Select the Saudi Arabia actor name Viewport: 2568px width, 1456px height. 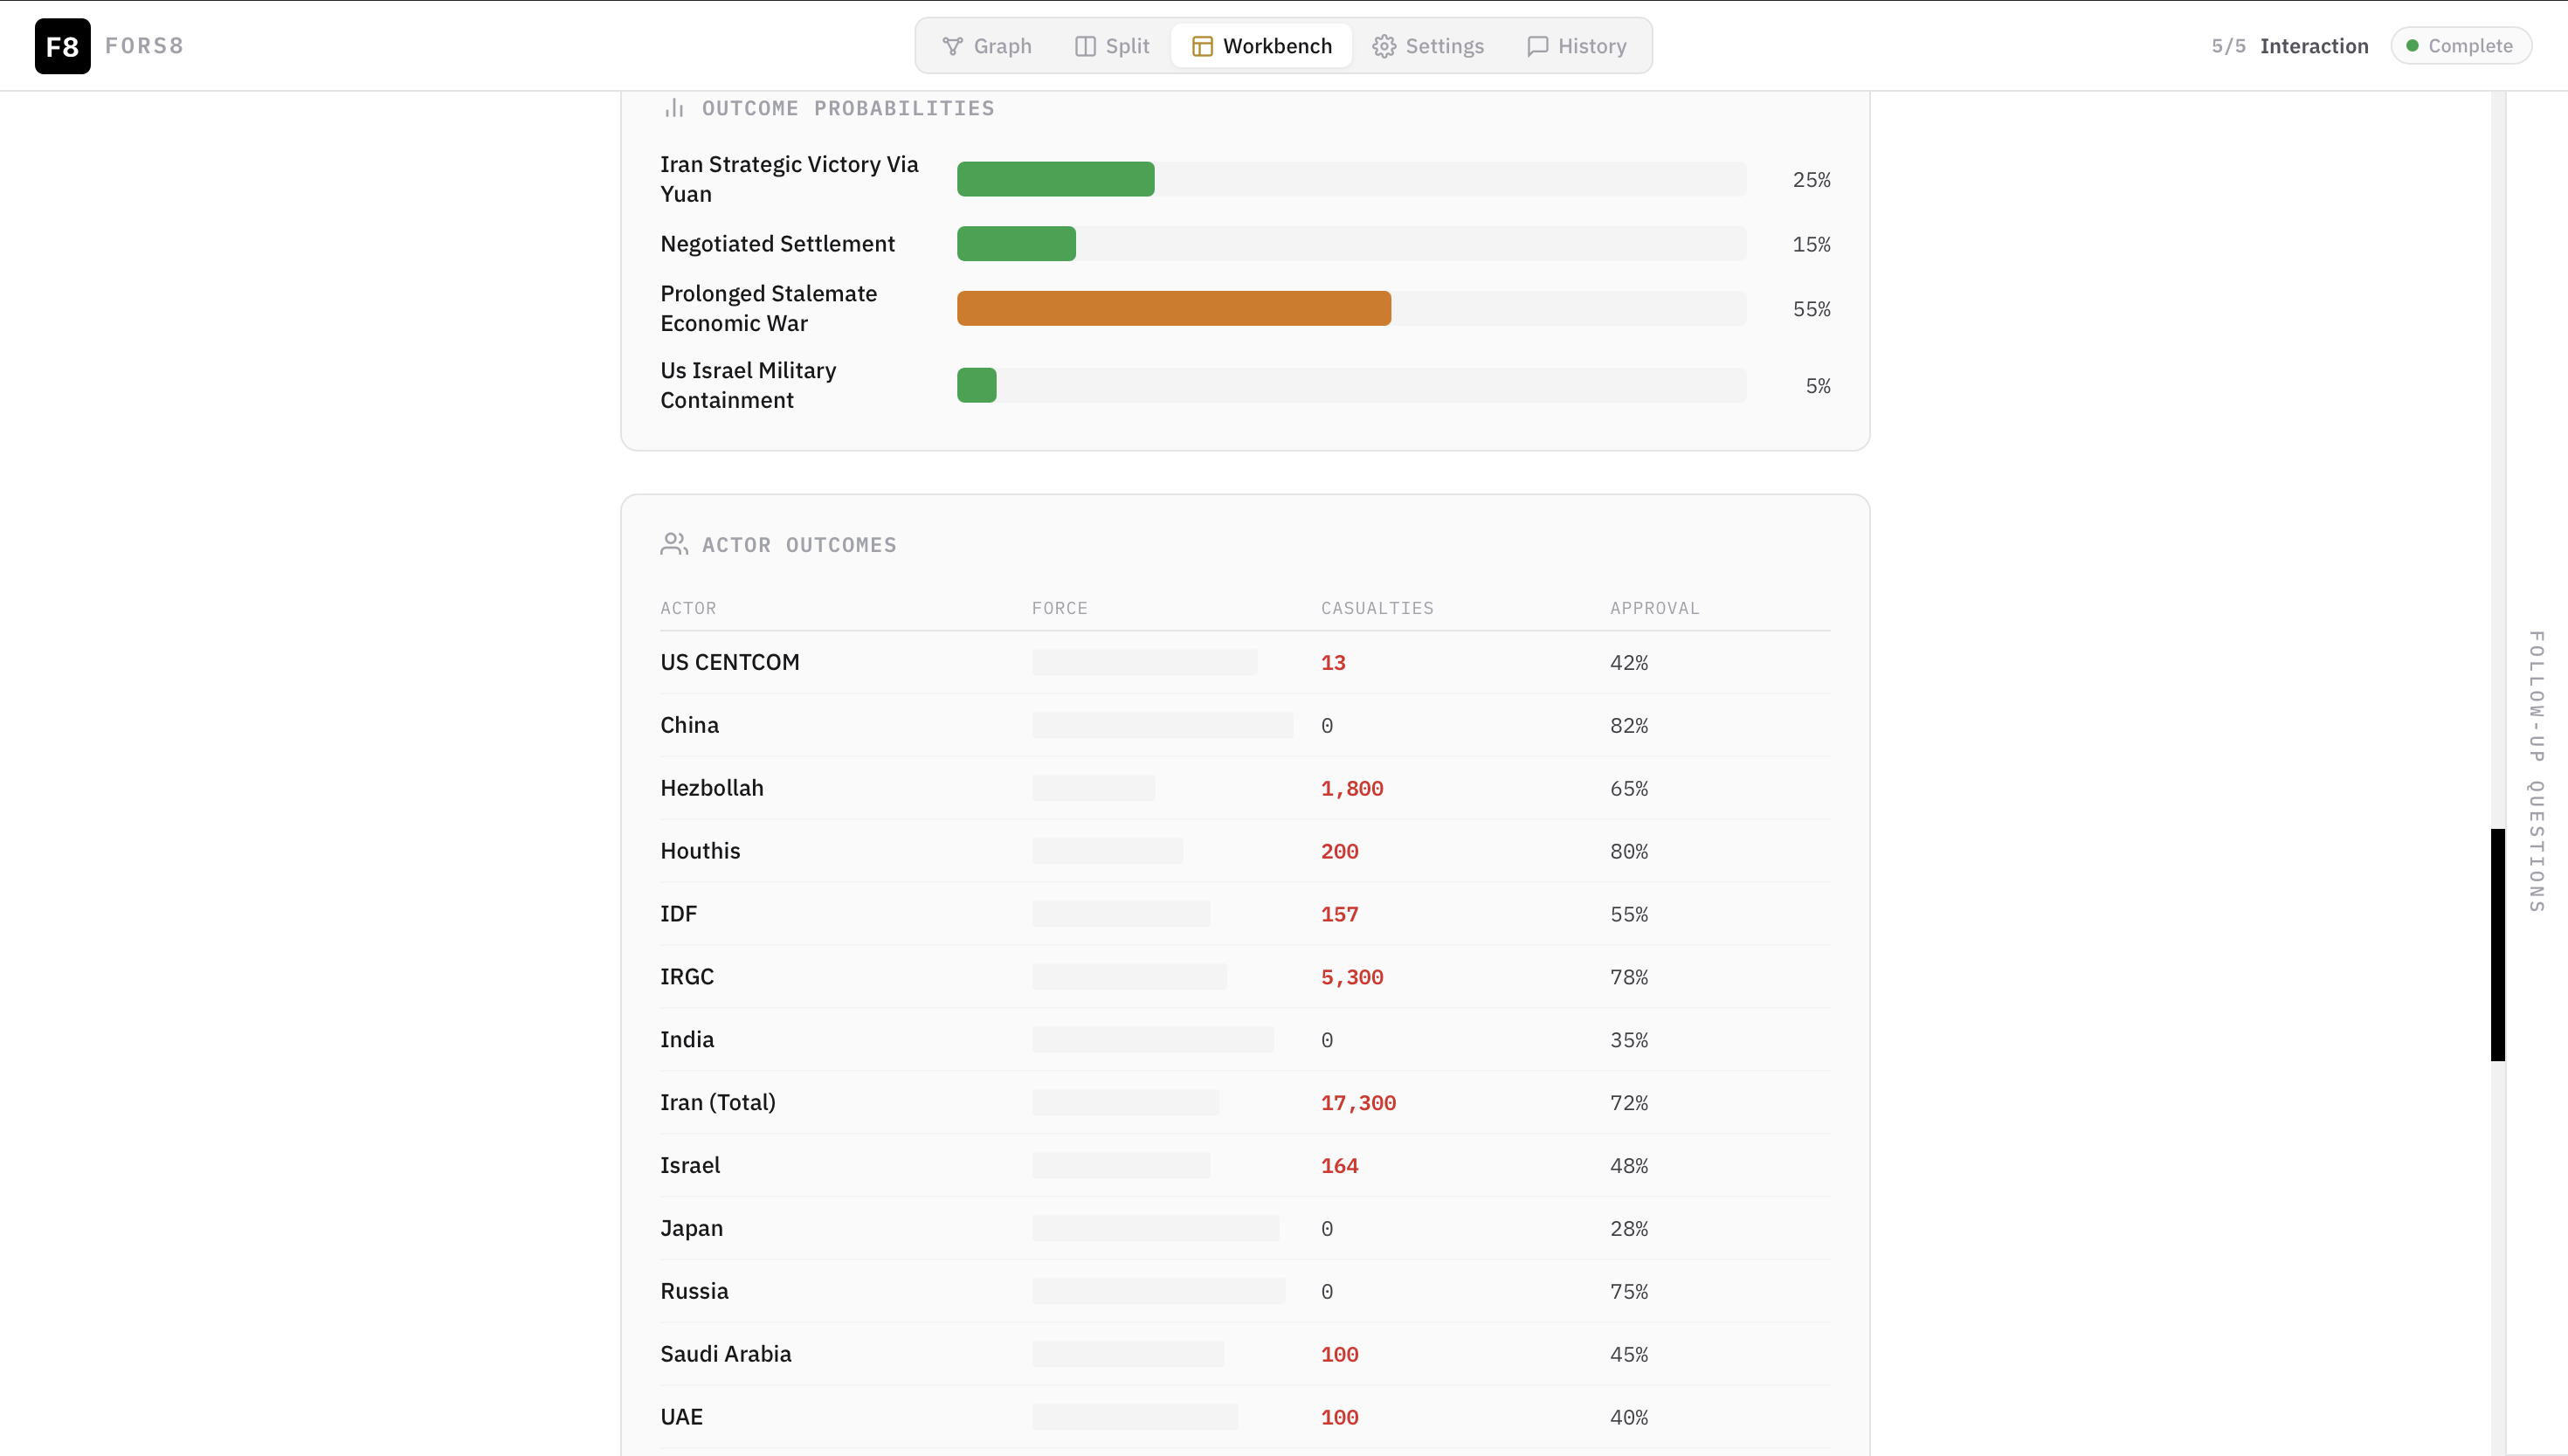726,1354
